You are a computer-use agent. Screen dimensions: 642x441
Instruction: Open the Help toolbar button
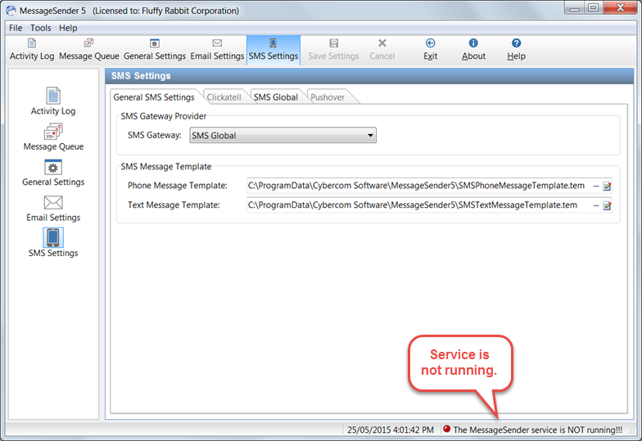click(516, 50)
